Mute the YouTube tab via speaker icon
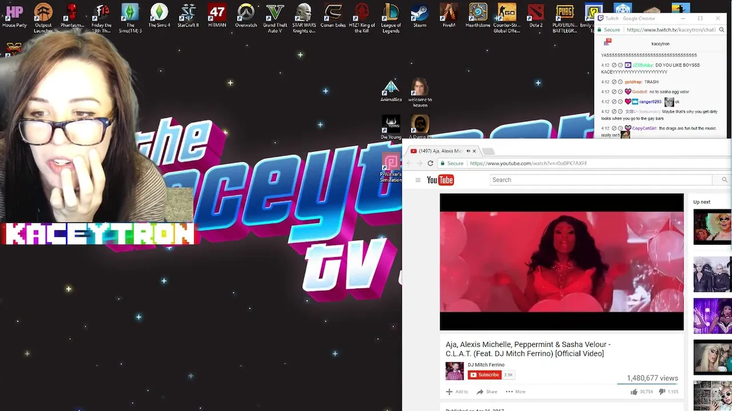 (468, 151)
